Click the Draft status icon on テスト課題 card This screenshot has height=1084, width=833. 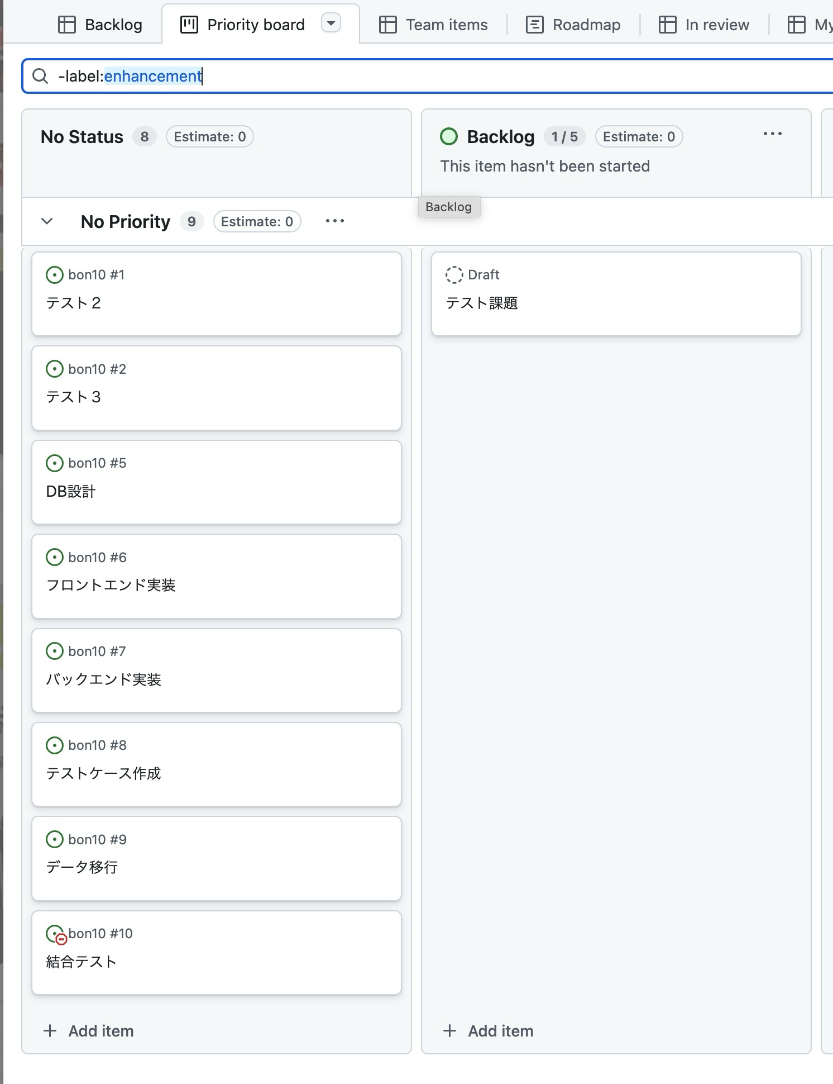454,275
